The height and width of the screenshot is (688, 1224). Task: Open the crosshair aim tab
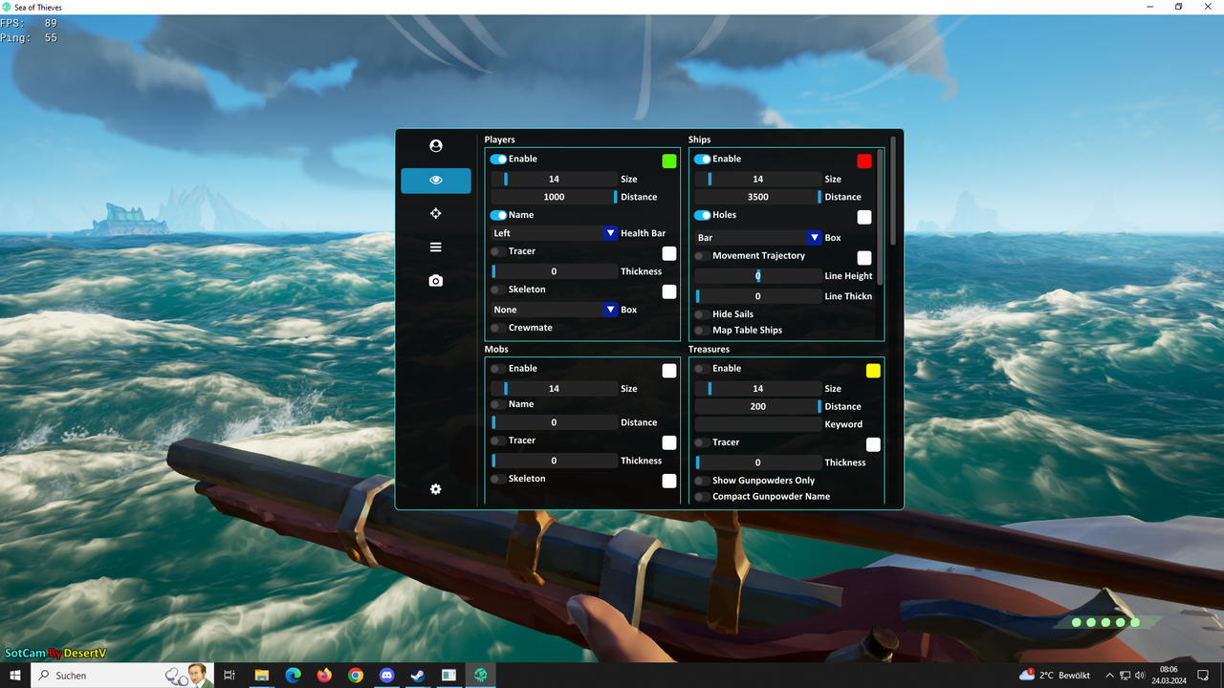click(x=436, y=214)
